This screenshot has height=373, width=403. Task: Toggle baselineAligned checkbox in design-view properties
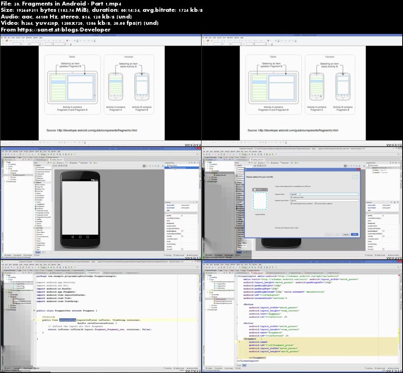pyautogui.click(x=182, y=231)
